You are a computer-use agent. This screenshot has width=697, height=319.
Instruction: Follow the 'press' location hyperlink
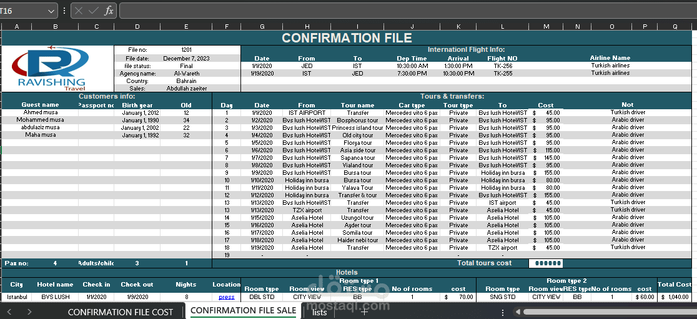226,297
